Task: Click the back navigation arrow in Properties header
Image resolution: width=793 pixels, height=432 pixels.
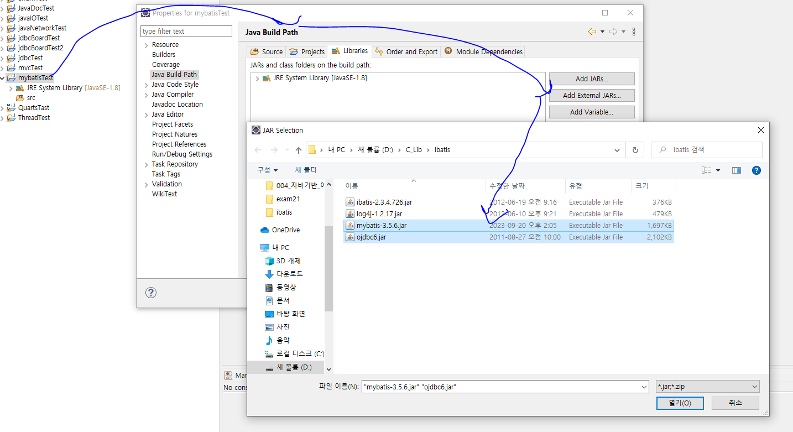Action: tap(592, 32)
